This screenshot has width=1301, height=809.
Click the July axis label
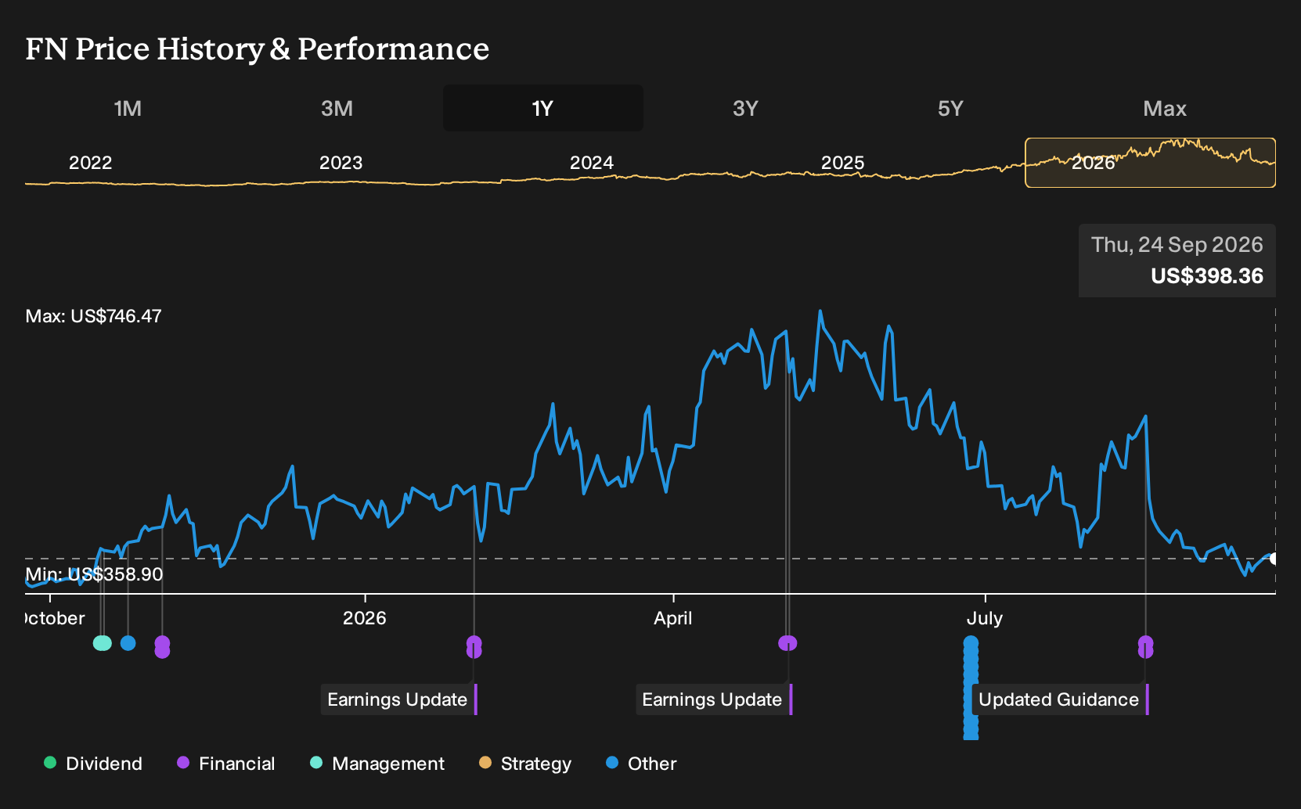(985, 618)
